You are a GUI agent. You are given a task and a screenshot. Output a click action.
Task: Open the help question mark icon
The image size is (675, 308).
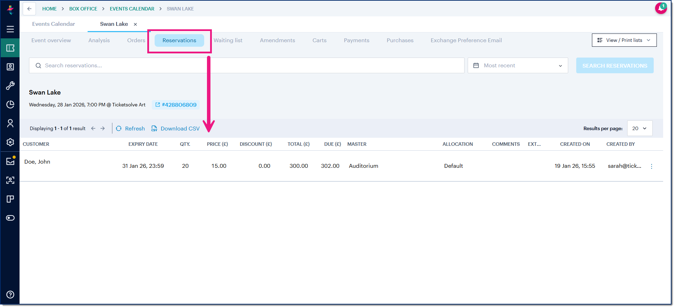pyautogui.click(x=10, y=294)
